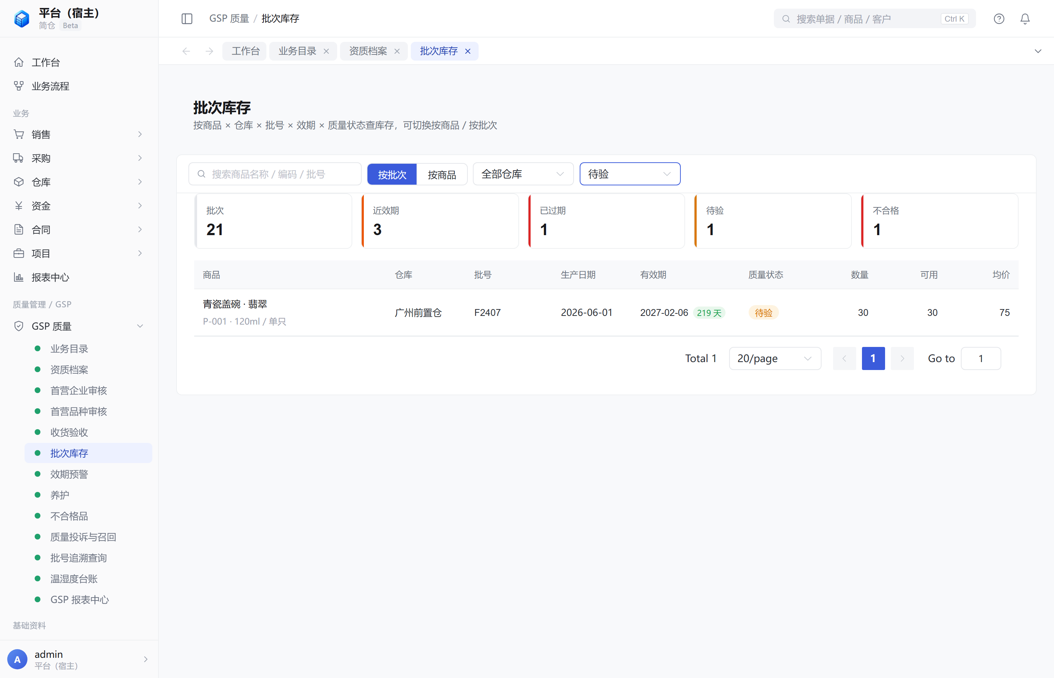
Task: Click the 项目 briefcase icon
Action: [x=18, y=253]
